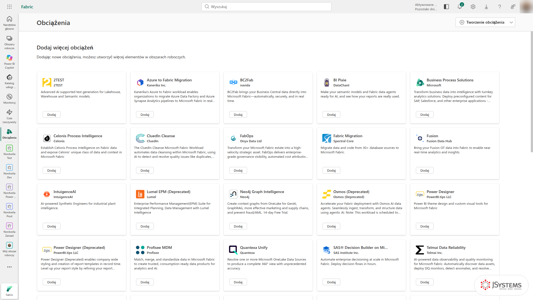Open the Quantexa Unify workload title

(x=254, y=247)
